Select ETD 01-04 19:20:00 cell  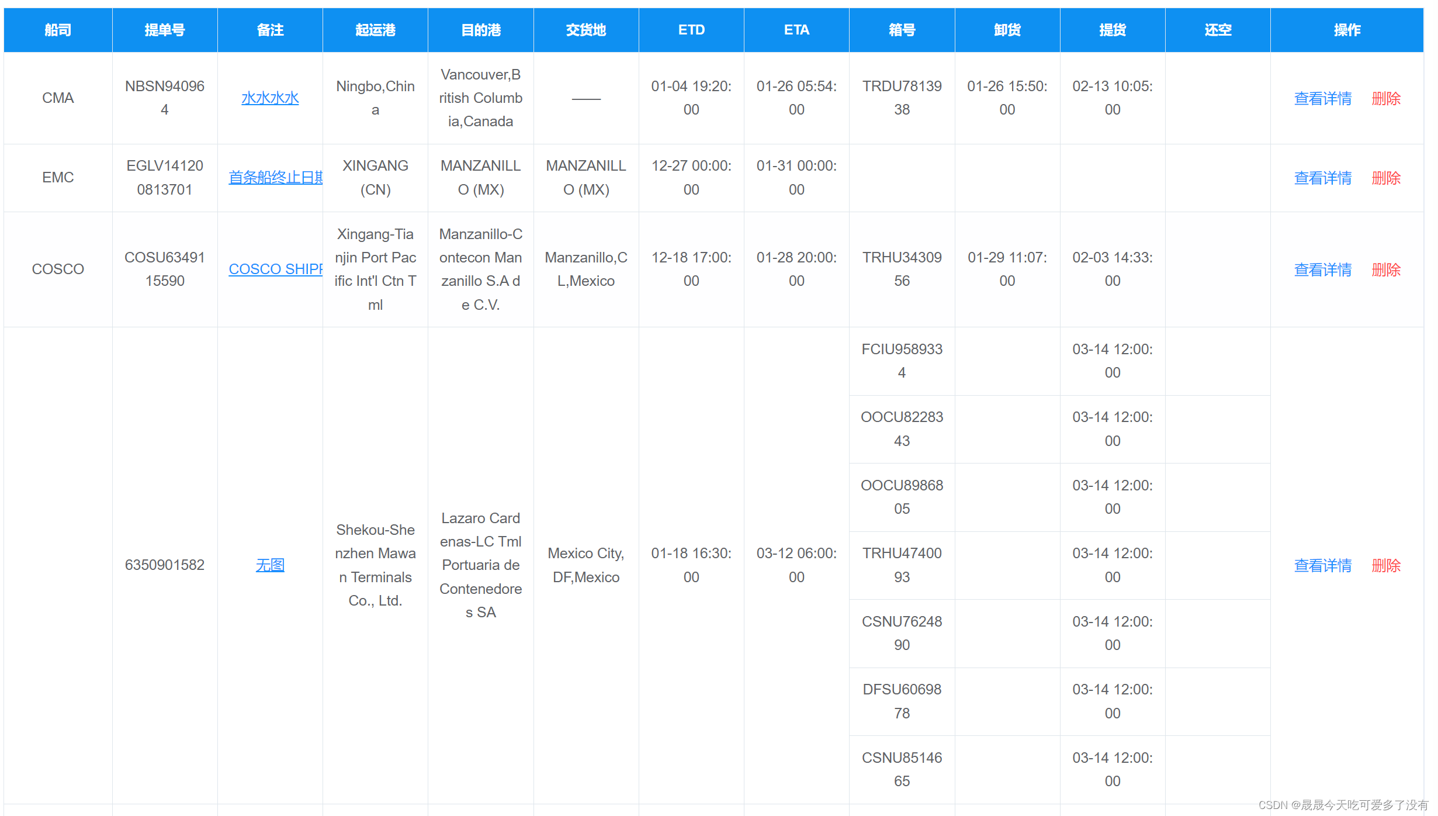[691, 98]
